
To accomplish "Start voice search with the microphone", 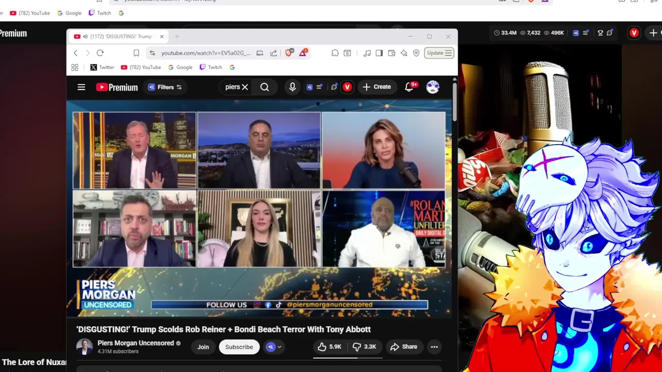I will [x=292, y=87].
